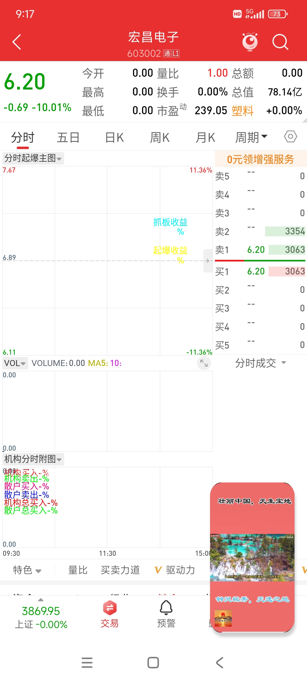Open the search magnifier icon
The image size is (307, 682).
[x=280, y=42]
